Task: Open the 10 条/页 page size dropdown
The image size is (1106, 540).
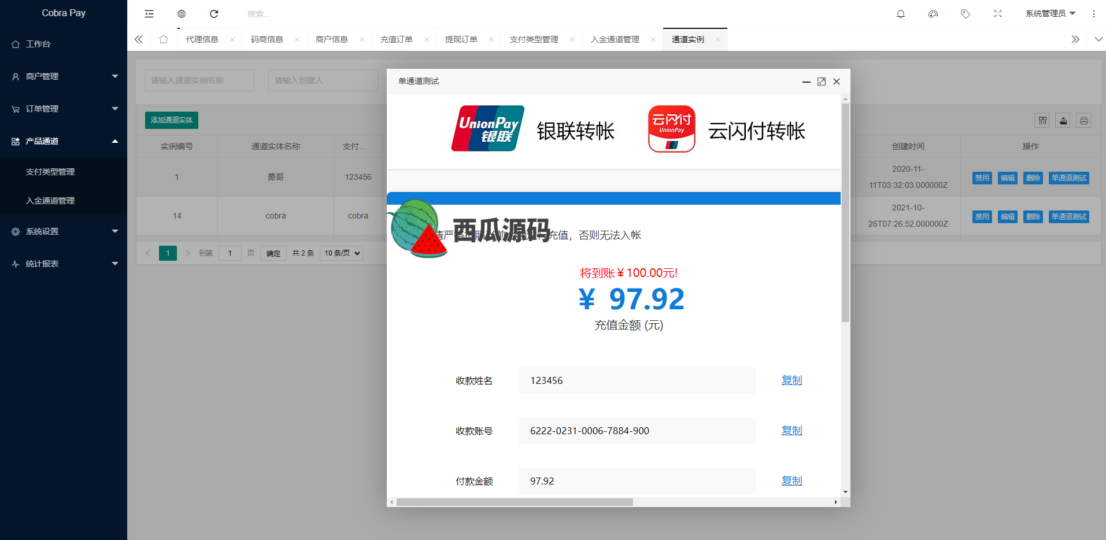Action: [x=341, y=253]
